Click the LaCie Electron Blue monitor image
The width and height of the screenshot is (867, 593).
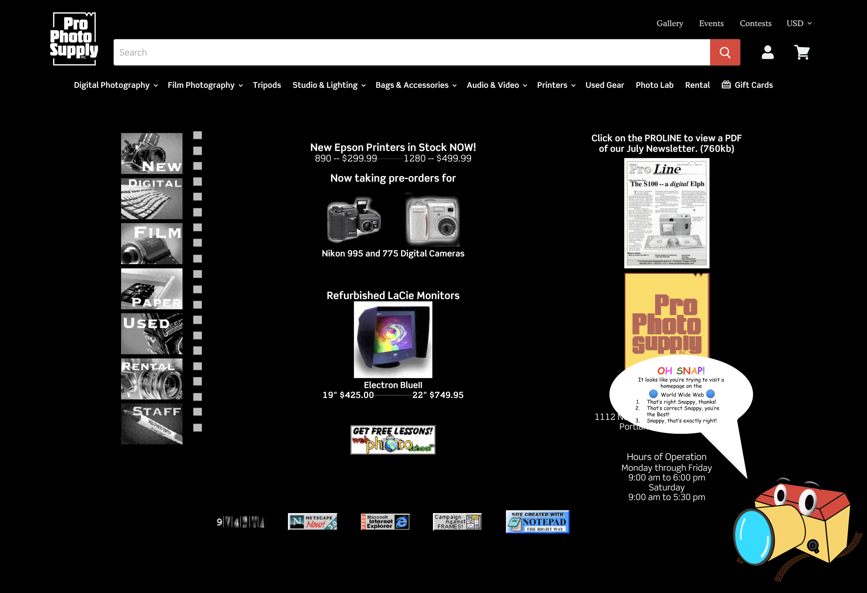393,340
